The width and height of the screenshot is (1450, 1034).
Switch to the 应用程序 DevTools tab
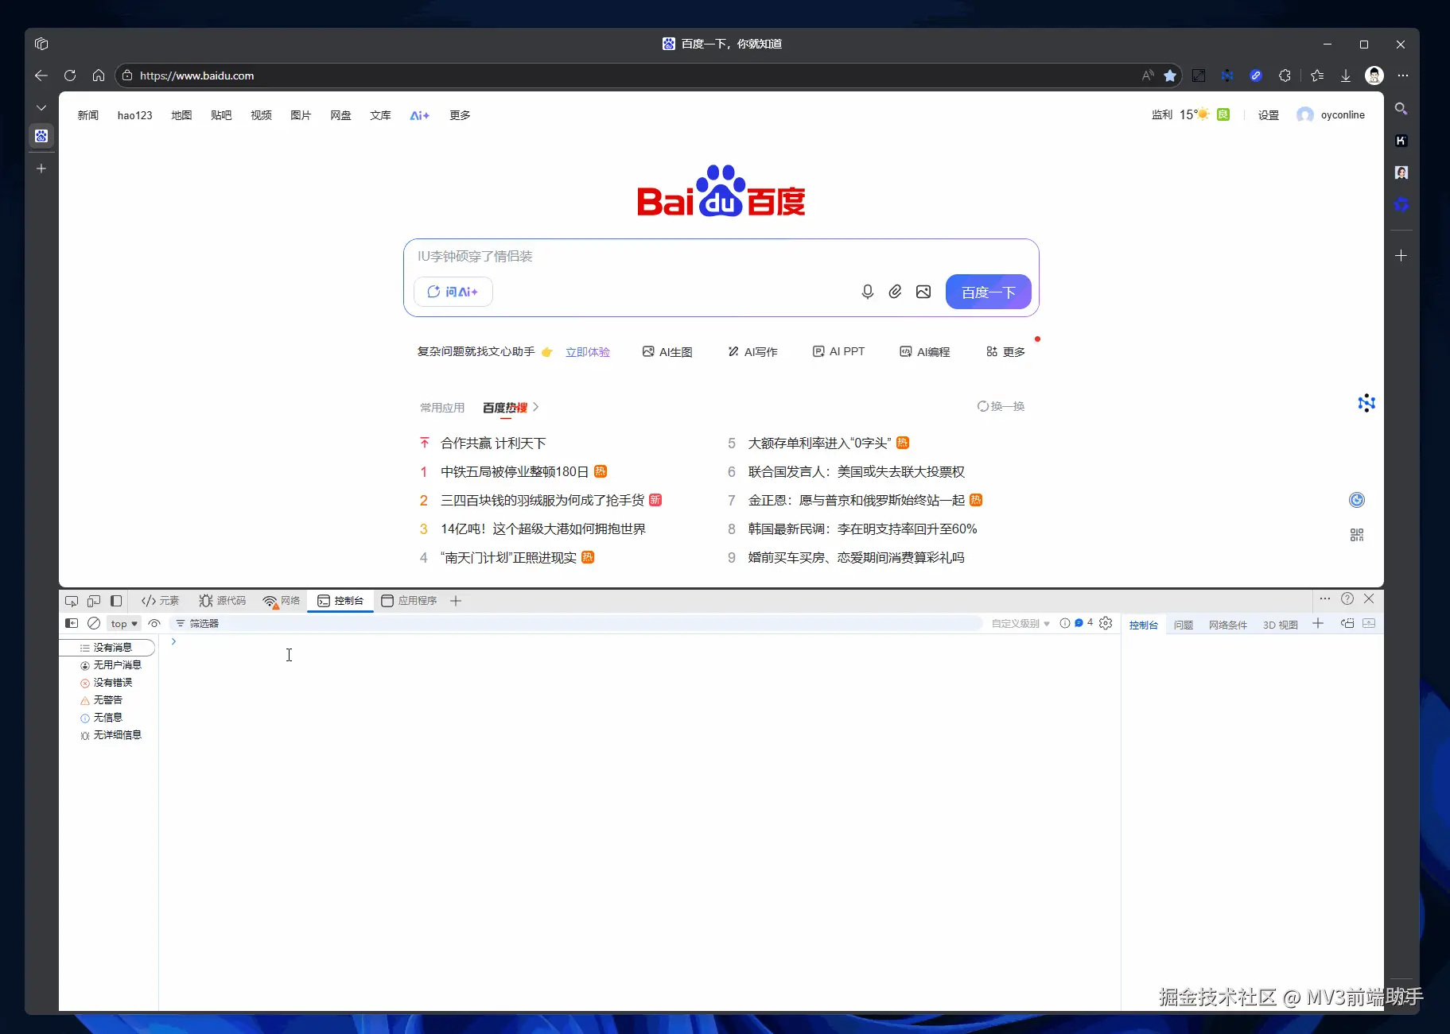point(410,601)
